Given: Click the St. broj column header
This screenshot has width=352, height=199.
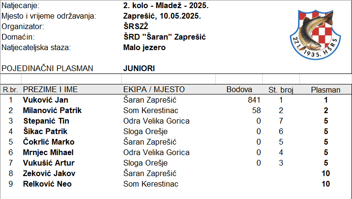Looking at the screenshot, I should (280, 90).
